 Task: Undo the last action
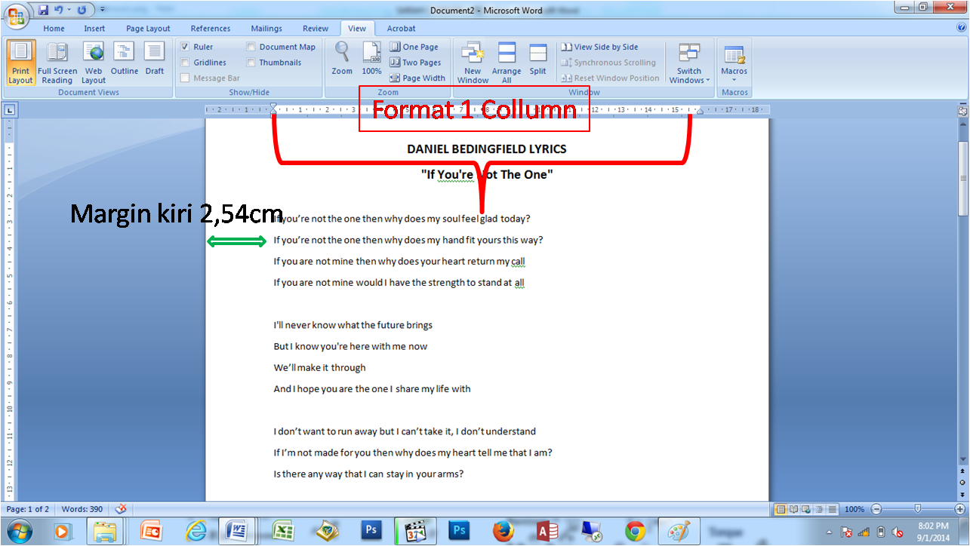(x=58, y=11)
